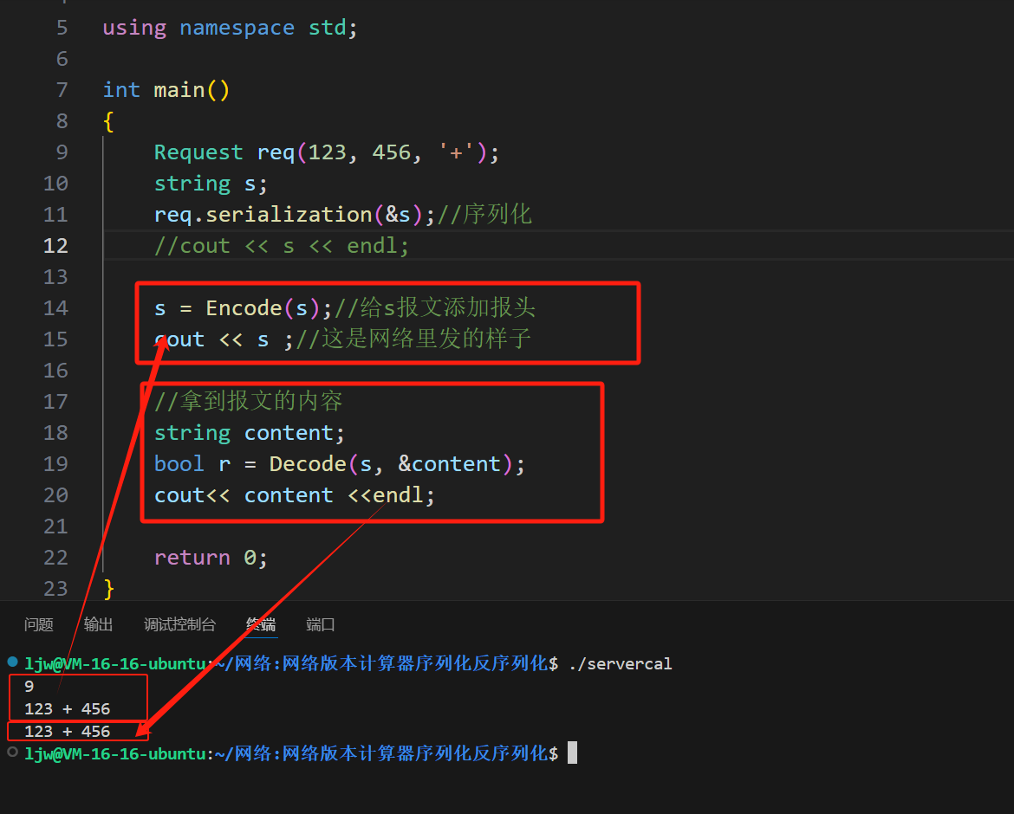Screen dimensions: 1014x814
Task: Place cursor on the Encode function call
Action: tap(244, 308)
